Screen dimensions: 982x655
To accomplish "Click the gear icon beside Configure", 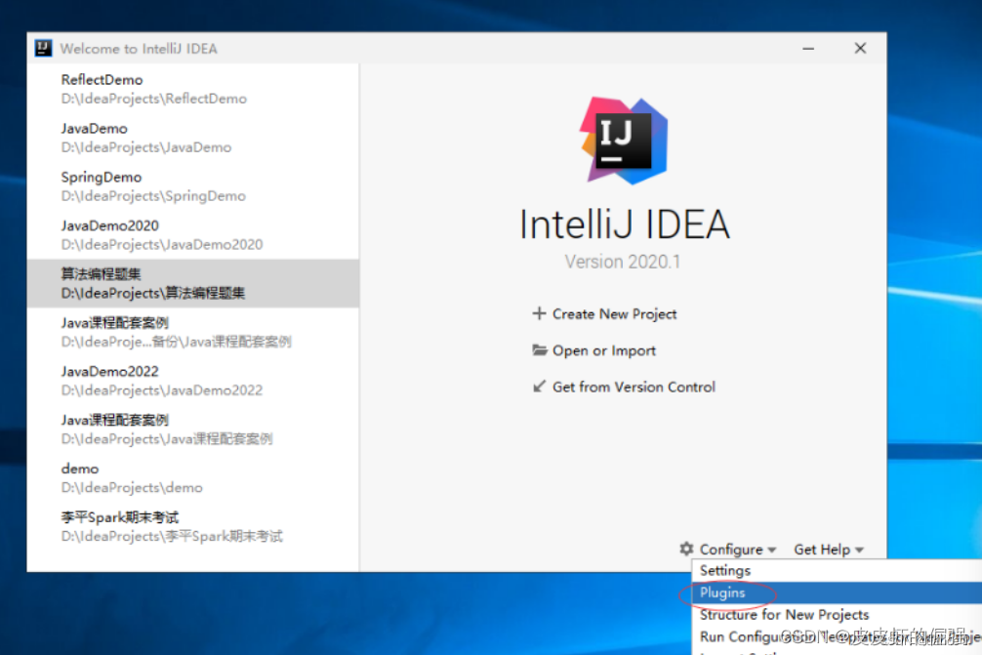I will tap(686, 549).
